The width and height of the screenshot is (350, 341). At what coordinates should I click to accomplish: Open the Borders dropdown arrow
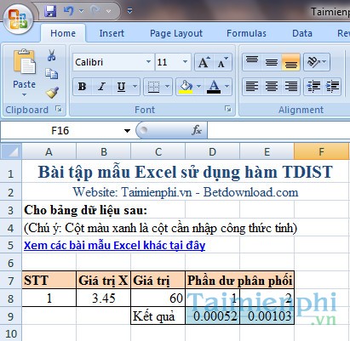point(167,87)
